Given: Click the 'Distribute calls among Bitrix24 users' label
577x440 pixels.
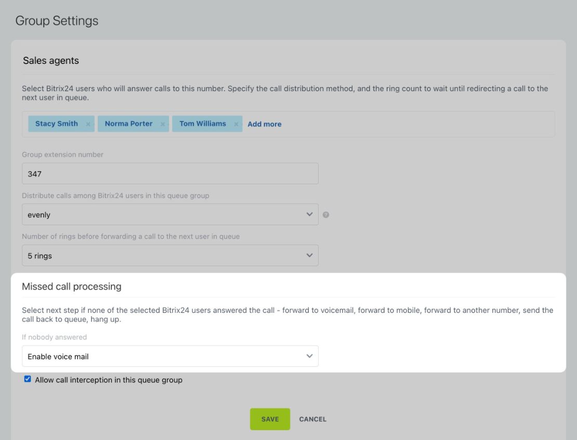Looking at the screenshot, I should 115,196.
